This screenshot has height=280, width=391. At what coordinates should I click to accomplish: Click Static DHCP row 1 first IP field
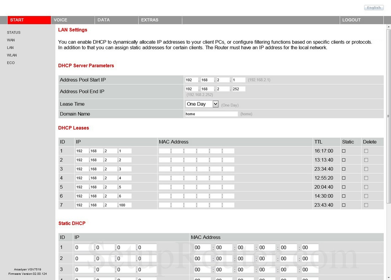pyautogui.click(x=84, y=248)
